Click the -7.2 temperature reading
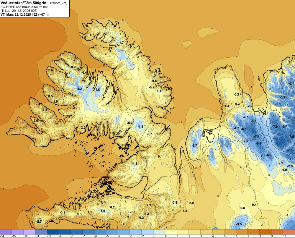 point(257,136)
